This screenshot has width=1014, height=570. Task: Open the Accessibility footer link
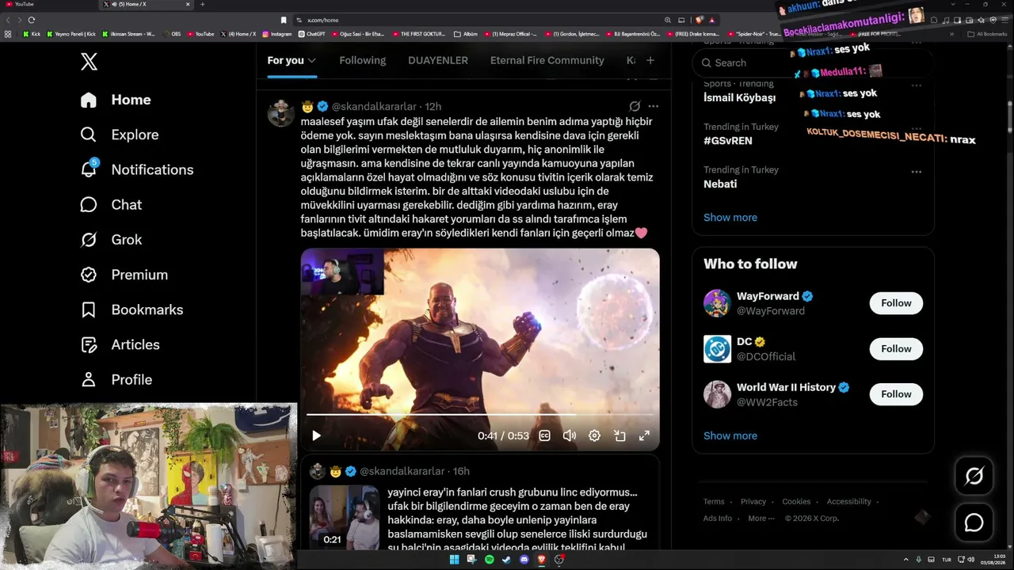[x=849, y=501]
